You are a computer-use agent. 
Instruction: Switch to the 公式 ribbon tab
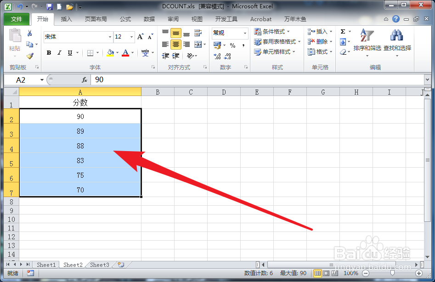pos(125,19)
